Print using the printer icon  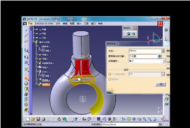(x=43, y=119)
